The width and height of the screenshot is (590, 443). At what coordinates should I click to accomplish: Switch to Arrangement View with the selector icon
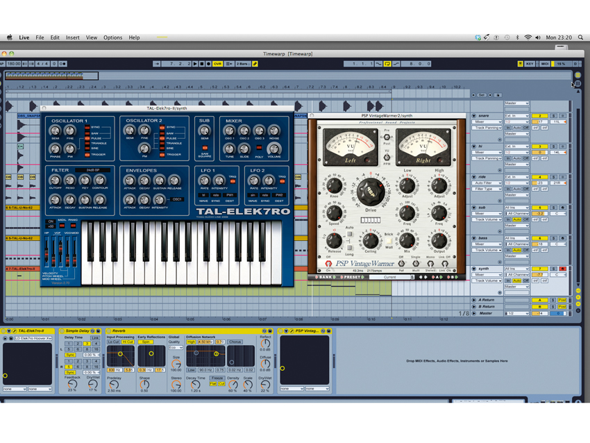(x=578, y=75)
